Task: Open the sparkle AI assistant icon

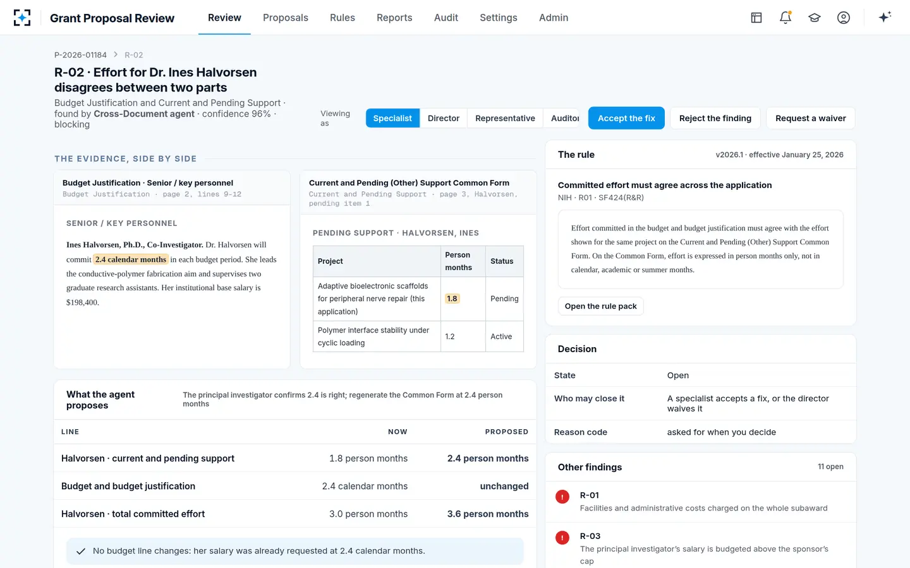Action: tap(885, 17)
